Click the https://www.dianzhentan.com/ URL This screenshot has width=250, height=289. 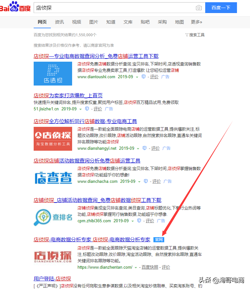[105, 267]
